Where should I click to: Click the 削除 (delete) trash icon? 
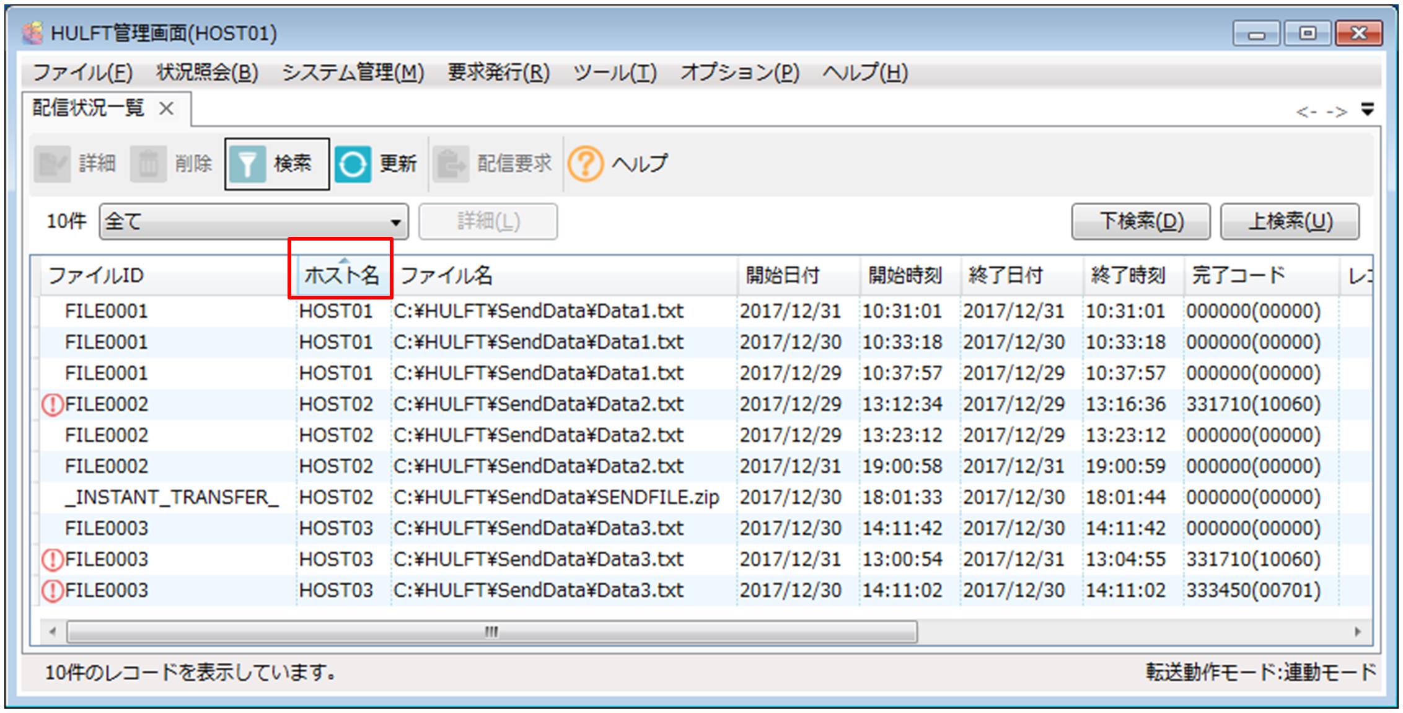pos(148,164)
